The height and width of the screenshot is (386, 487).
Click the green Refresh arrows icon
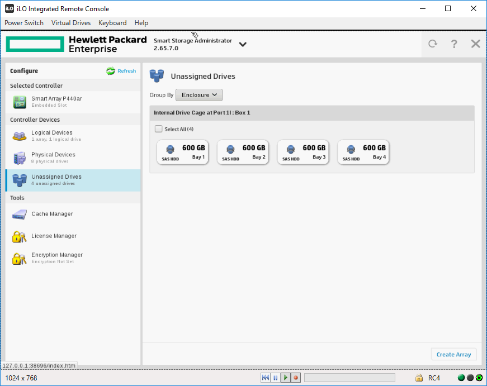(111, 71)
